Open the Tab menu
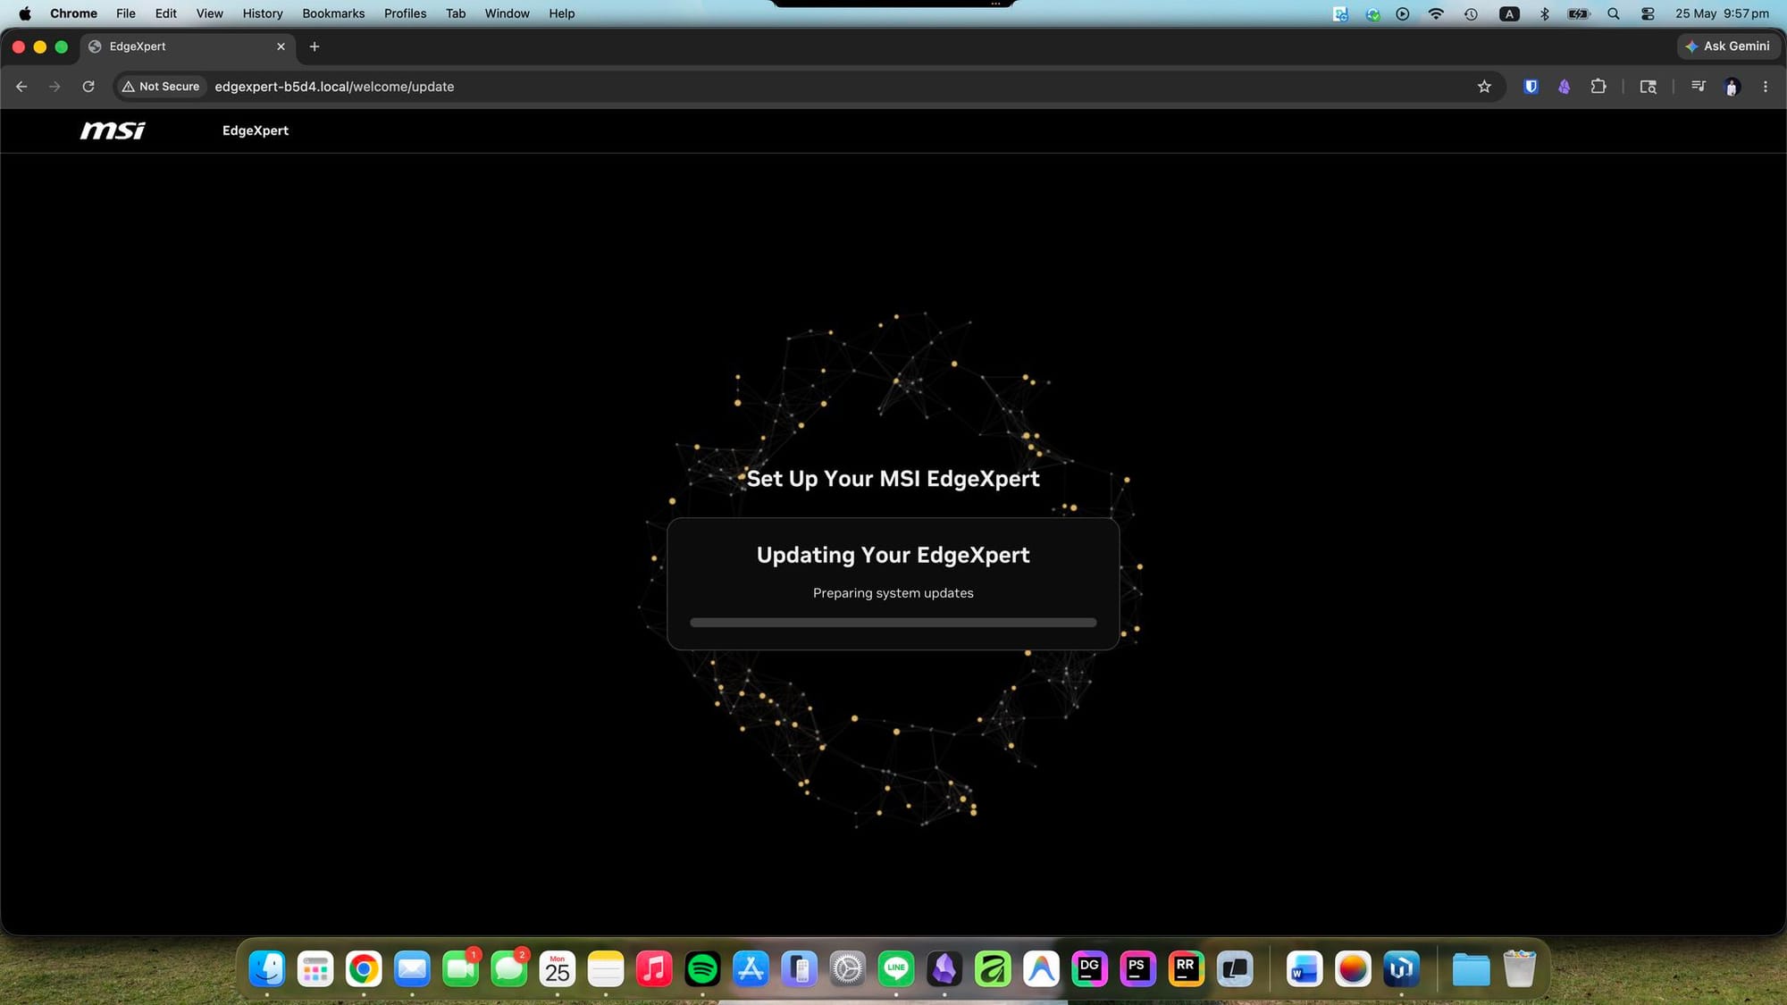 coord(456,13)
